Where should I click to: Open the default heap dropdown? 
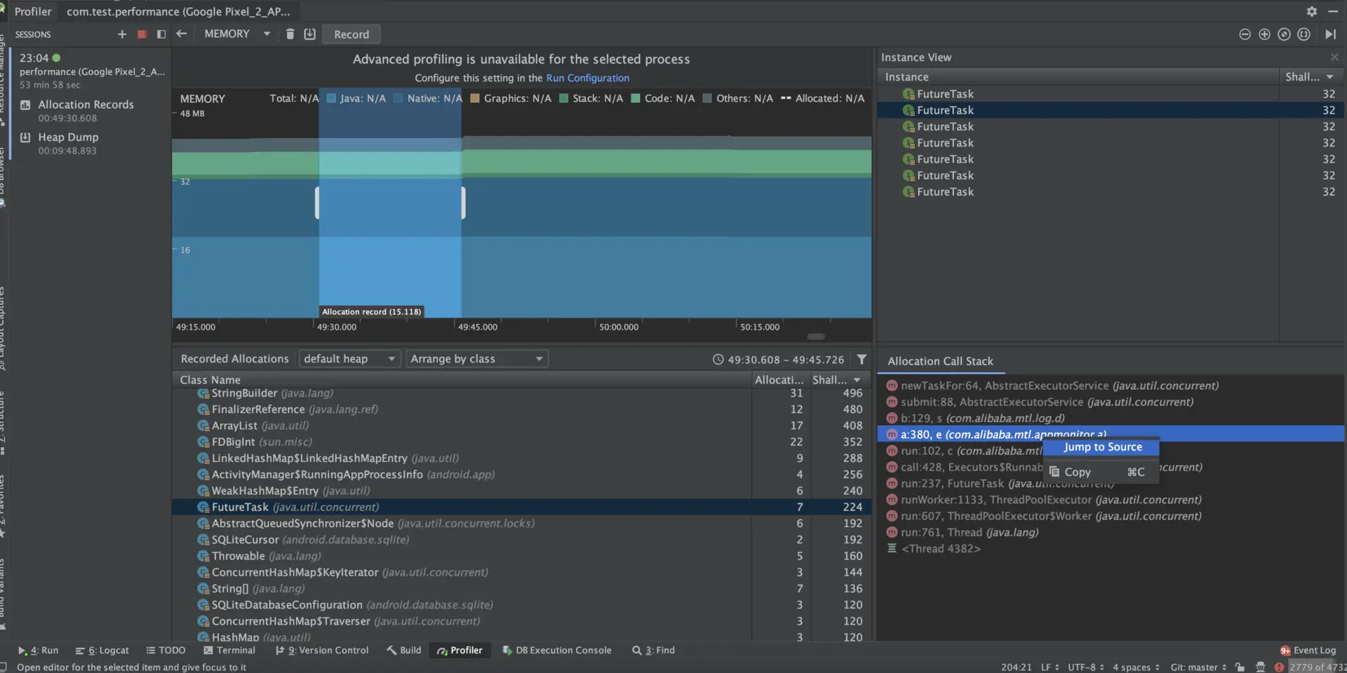(x=349, y=359)
